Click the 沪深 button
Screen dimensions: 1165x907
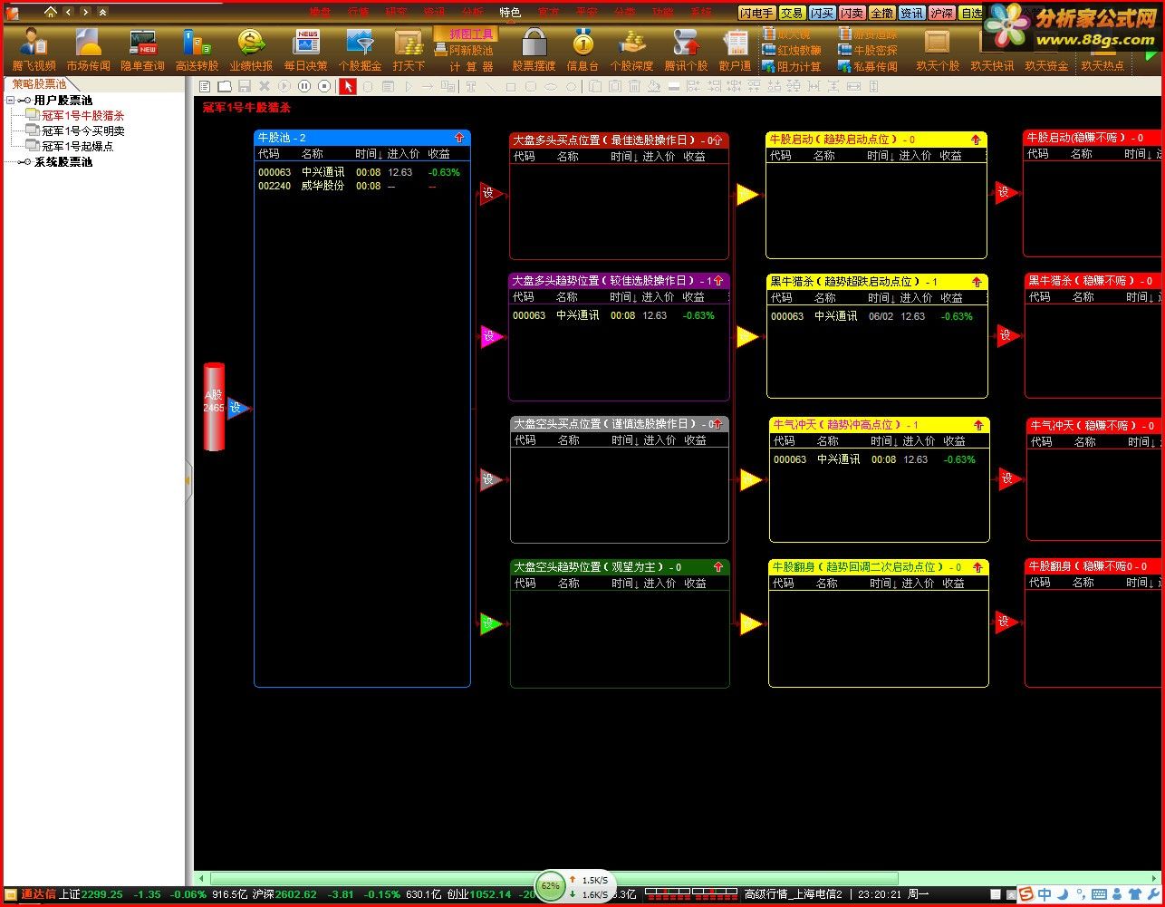click(x=941, y=14)
